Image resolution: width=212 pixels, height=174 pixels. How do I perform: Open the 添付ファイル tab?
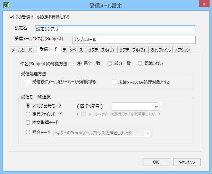coord(161,50)
